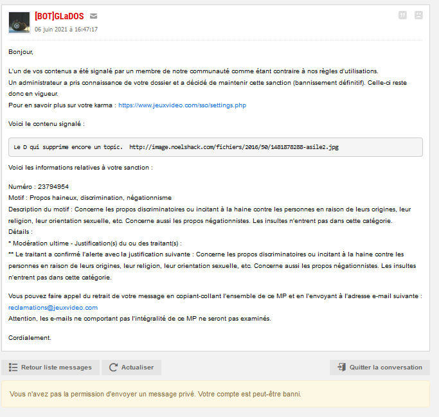The image size is (439, 417).
Task: Open the [BOT]GLaDOS avatar image
Action: (x=19, y=22)
